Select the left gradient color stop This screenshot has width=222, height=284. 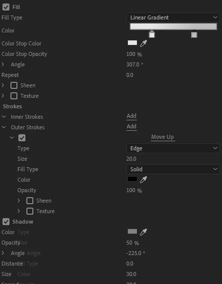tap(152, 34)
